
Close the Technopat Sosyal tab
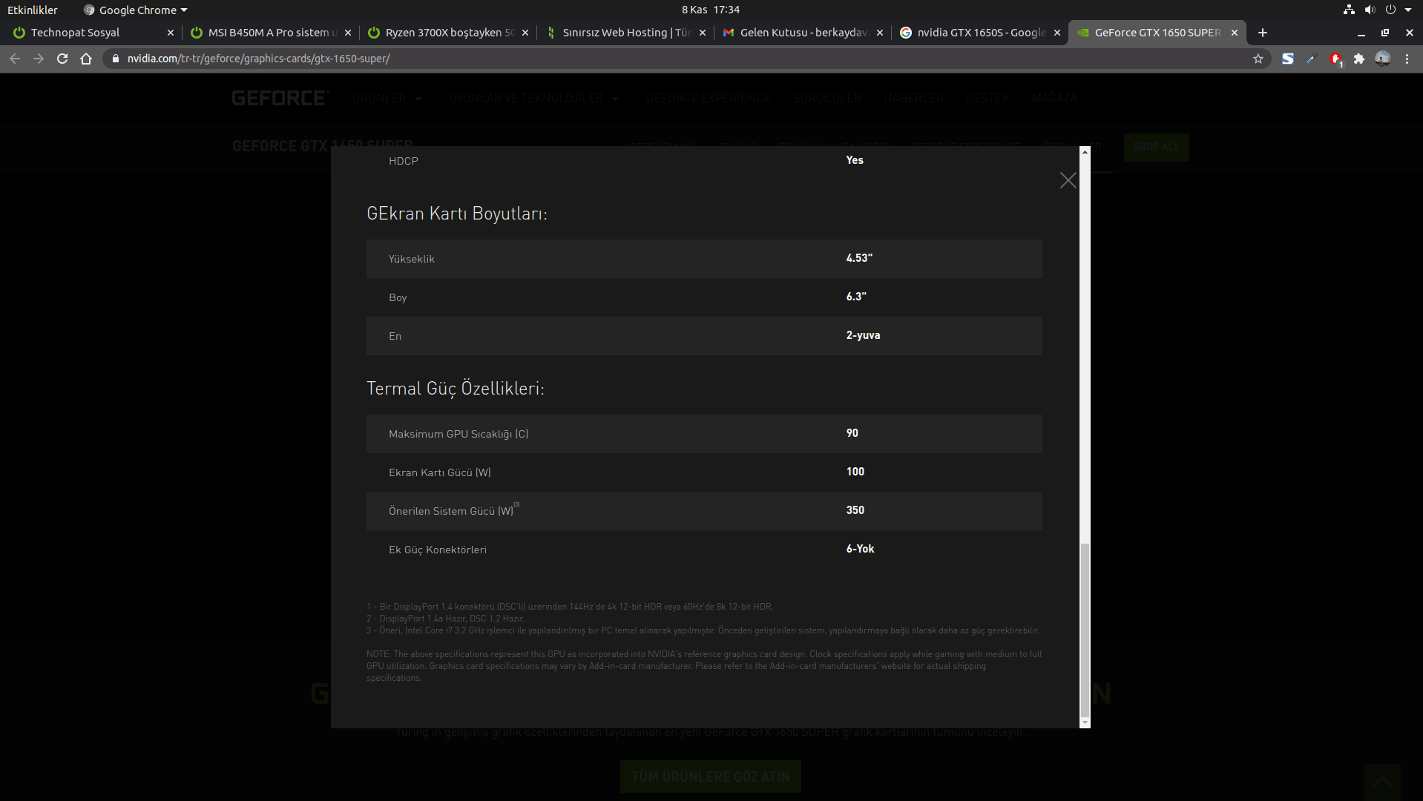(170, 33)
